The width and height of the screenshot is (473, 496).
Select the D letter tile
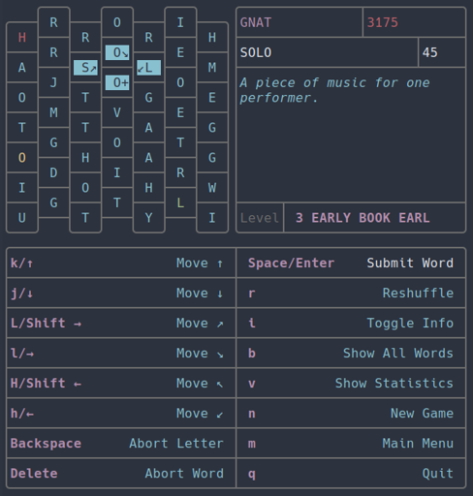[54, 172]
